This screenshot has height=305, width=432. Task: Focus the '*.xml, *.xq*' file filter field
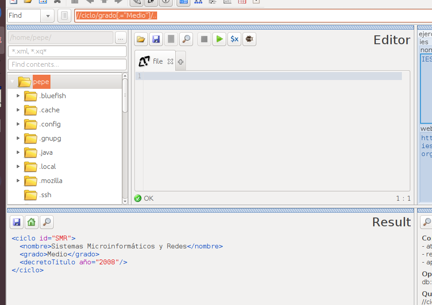[x=67, y=51]
